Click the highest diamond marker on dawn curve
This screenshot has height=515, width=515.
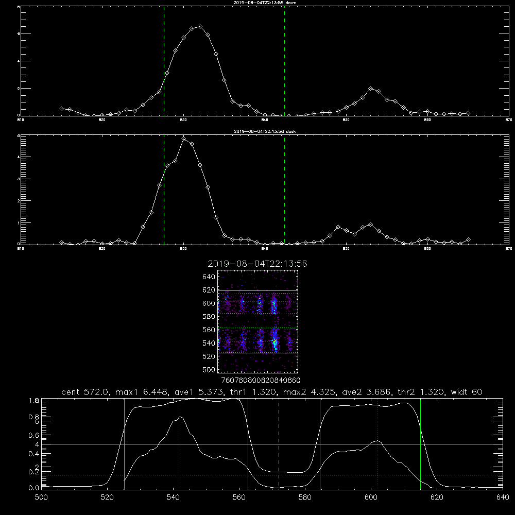[200, 26]
